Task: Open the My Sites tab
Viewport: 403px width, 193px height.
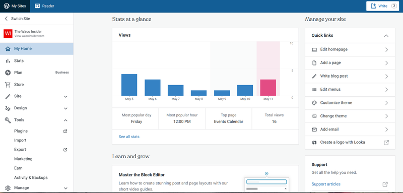Action: tap(15, 6)
